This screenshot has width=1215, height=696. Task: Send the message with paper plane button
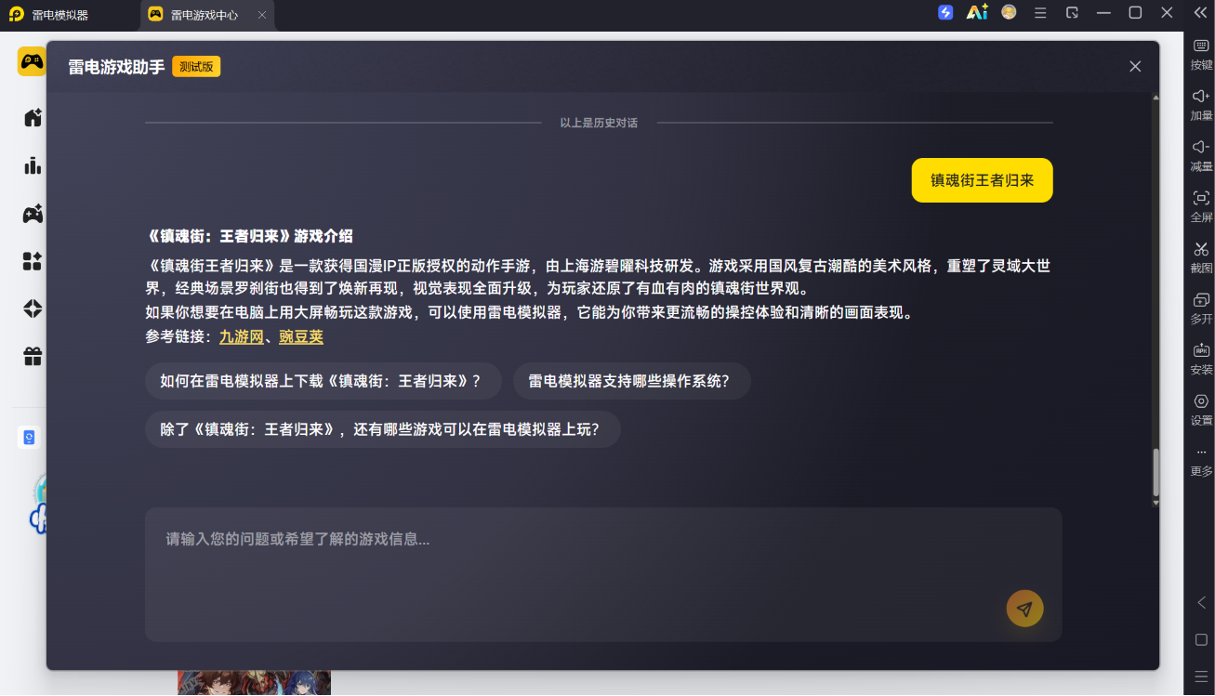[1024, 609]
